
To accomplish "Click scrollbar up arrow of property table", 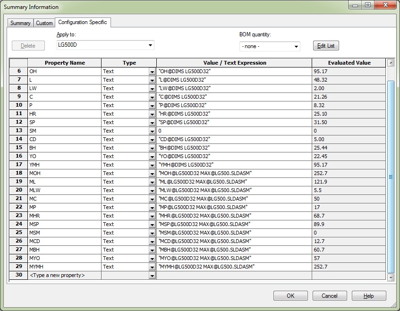I will 391,62.
